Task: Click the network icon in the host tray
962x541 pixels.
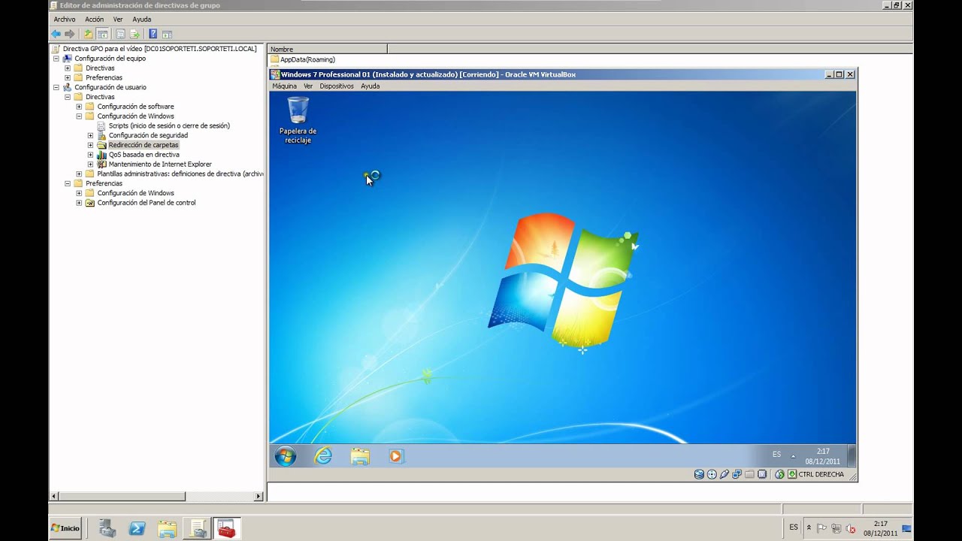Action: [836, 528]
